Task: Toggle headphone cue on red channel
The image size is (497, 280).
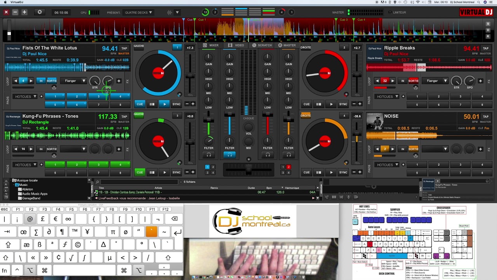Action: 268,155
